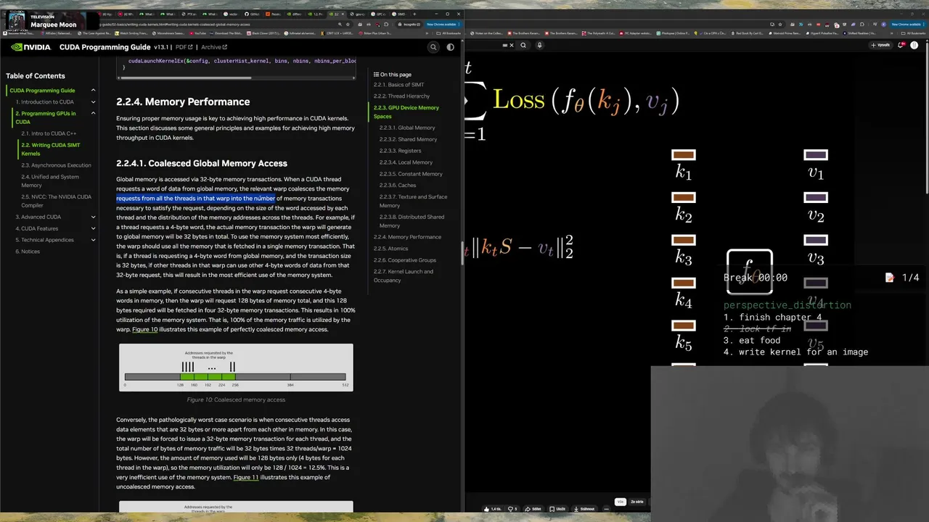Screen dimensions: 929x522
Task: Clear the YouTube search box with X
Action: 512,45
